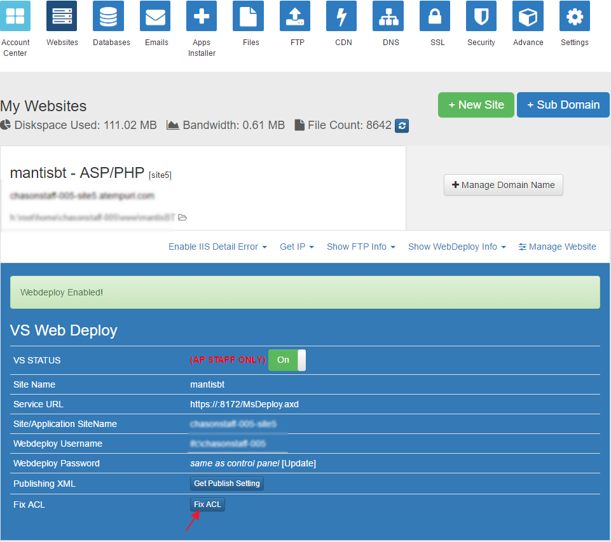The width and height of the screenshot is (611, 542).
Task: Click the Fix ACL button
Action: coord(207,504)
